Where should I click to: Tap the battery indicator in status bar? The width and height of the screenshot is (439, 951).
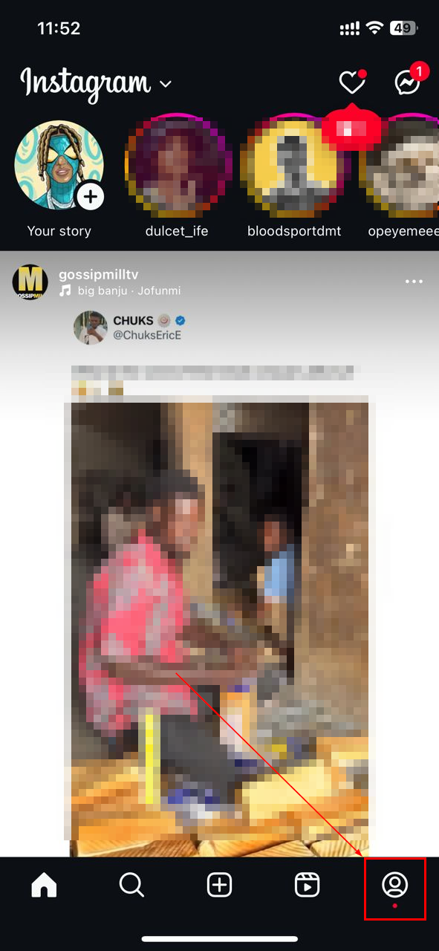pos(403,28)
